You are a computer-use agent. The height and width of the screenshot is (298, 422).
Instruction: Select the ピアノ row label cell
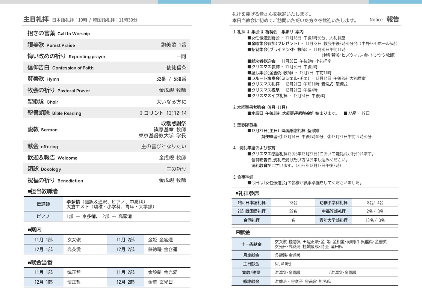pyautogui.click(x=43, y=217)
